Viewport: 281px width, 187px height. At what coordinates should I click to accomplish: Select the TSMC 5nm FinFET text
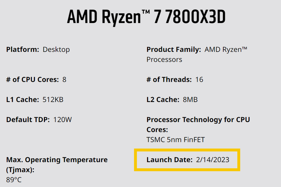pyautogui.click(x=175, y=140)
